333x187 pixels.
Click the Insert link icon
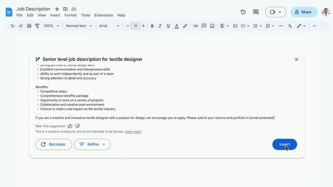click(x=195, y=26)
